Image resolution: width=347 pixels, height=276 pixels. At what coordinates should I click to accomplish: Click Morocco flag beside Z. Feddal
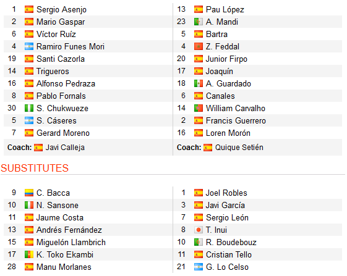(199, 46)
